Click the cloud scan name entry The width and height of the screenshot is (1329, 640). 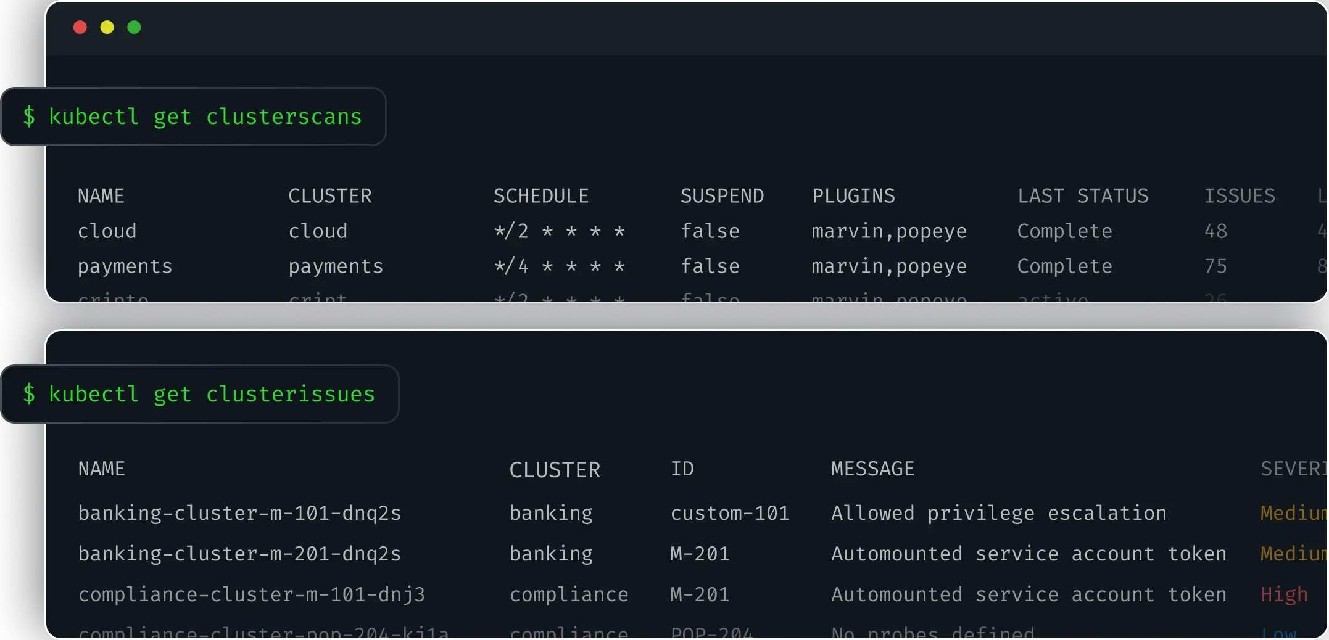(x=107, y=231)
